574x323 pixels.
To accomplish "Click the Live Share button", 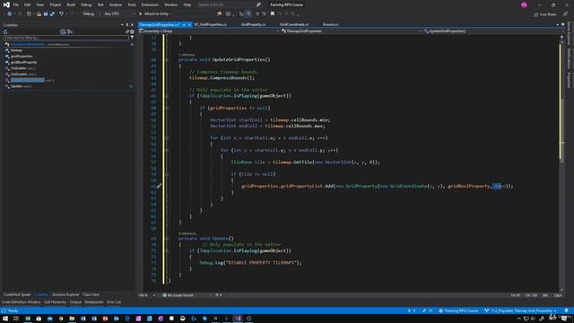I will [545, 14].
